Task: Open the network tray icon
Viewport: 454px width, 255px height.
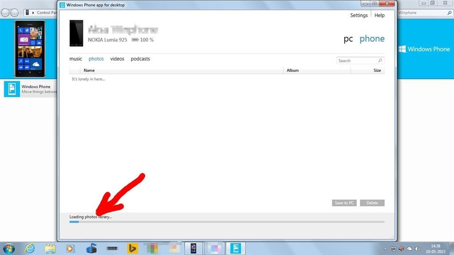Action: pyautogui.click(x=393, y=249)
